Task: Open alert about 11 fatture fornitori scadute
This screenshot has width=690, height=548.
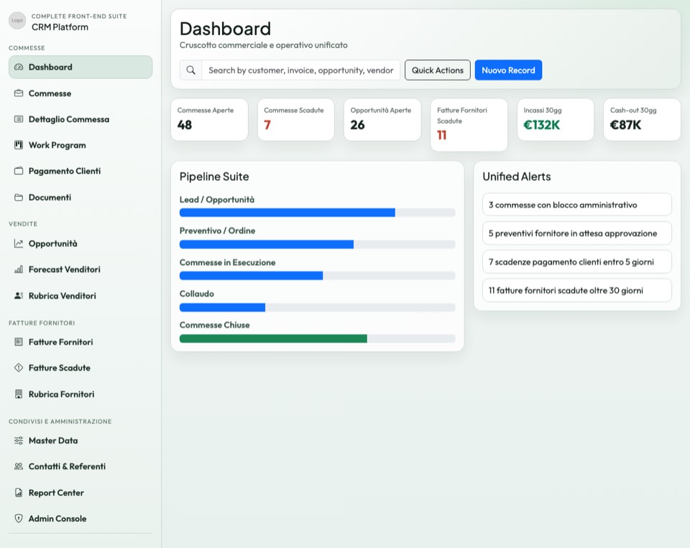Action: 577,290
